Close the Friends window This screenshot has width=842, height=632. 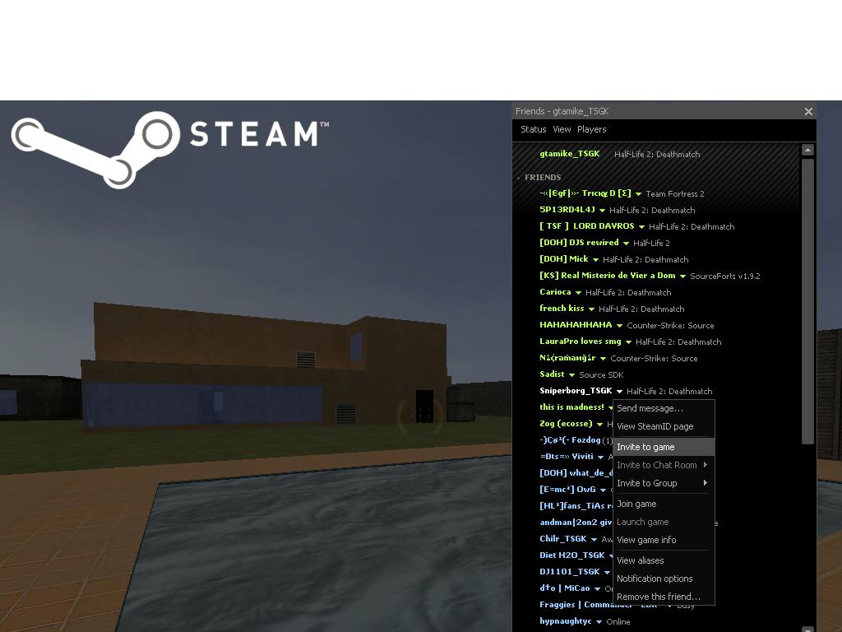(808, 112)
